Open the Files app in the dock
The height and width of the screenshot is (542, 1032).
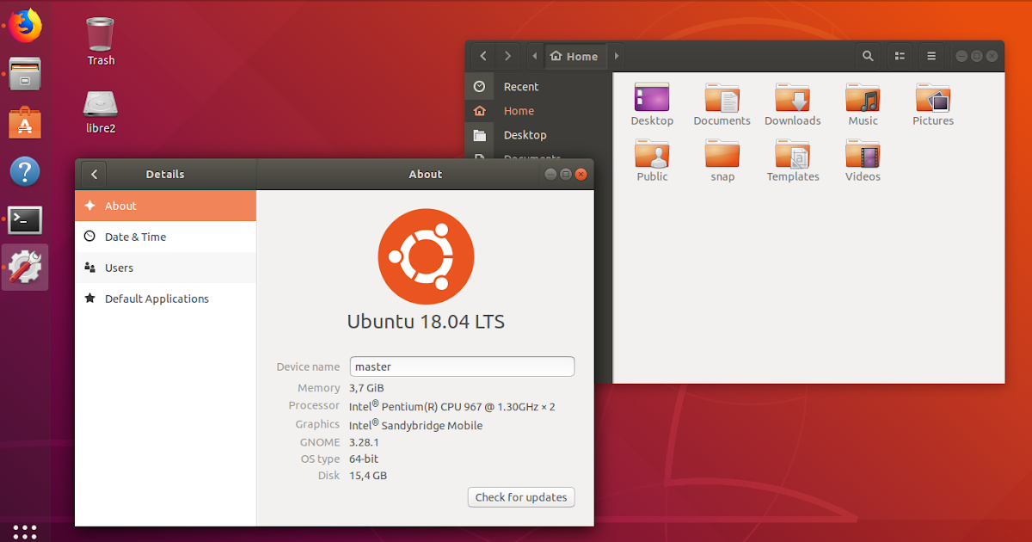pos(26,75)
